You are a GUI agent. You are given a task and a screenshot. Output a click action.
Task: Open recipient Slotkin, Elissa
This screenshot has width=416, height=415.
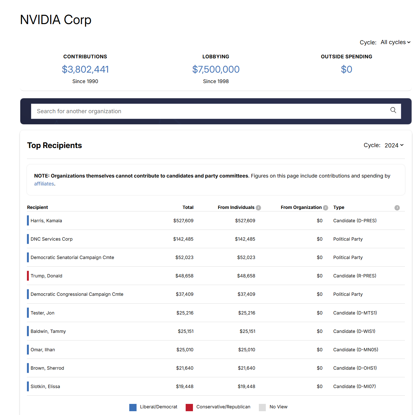[x=45, y=386]
